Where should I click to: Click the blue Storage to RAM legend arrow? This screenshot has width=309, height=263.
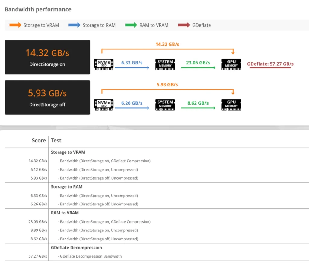coord(74,25)
